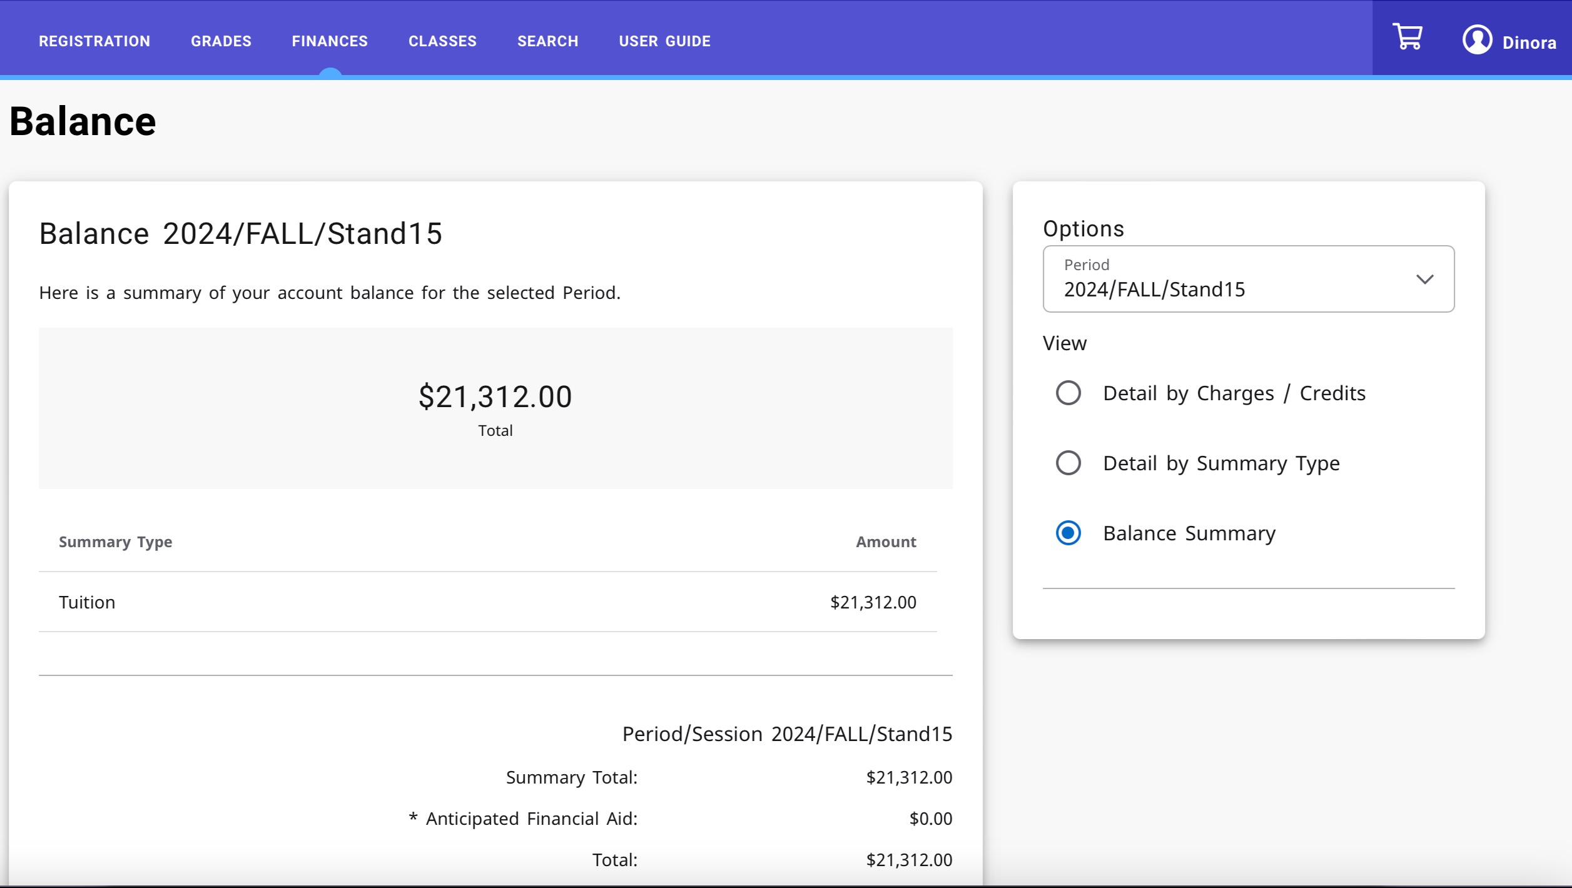The image size is (1572, 888).
Task: Click the Summary Type column header
Action: [x=115, y=542]
